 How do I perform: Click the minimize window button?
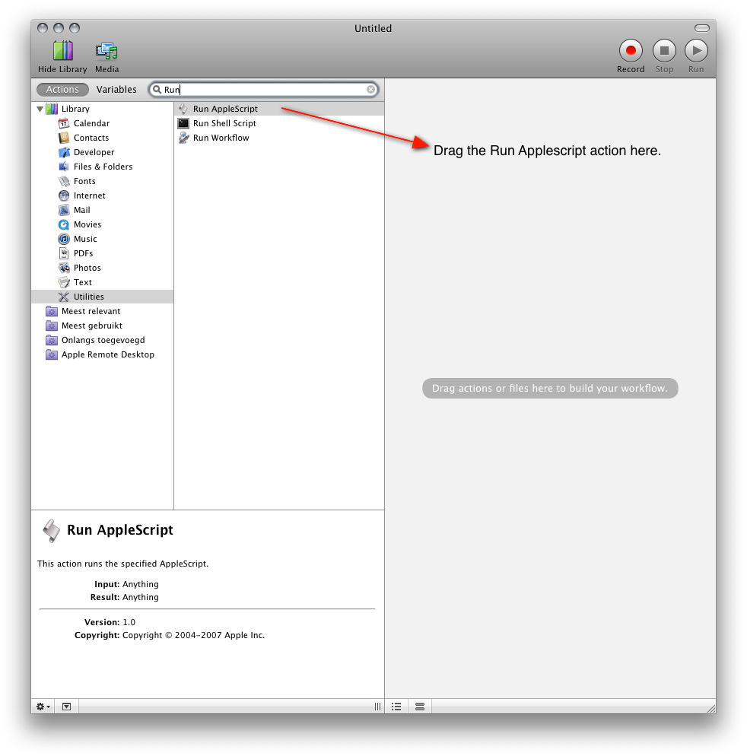click(59, 28)
